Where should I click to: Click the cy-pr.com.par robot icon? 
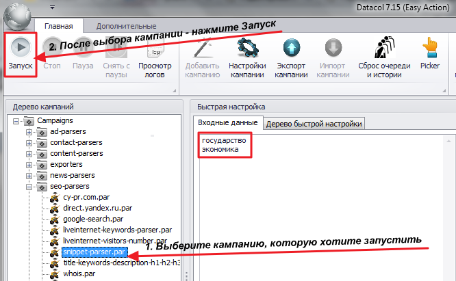click(54, 198)
